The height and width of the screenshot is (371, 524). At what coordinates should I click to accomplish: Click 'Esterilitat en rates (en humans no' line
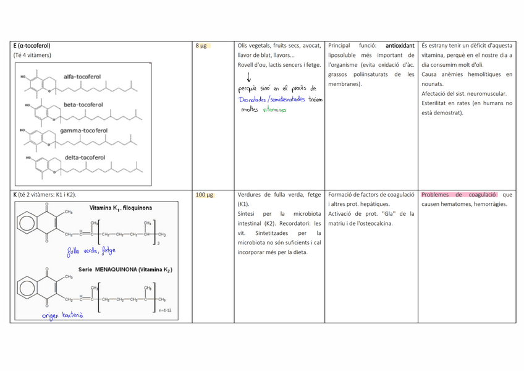click(x=467, y=103)
